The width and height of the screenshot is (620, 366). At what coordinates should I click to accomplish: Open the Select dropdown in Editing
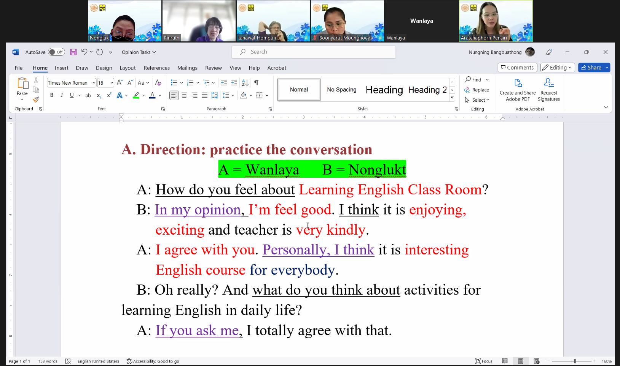click(477, 100)
